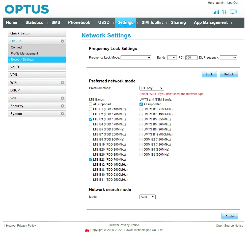Enable LTE B20 (FDD 800MHz)
Screen dimensions: 252x235
click(91, 150)
